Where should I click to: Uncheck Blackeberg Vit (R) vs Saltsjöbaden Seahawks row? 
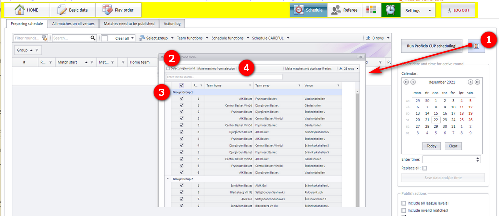tap(182, 192)
